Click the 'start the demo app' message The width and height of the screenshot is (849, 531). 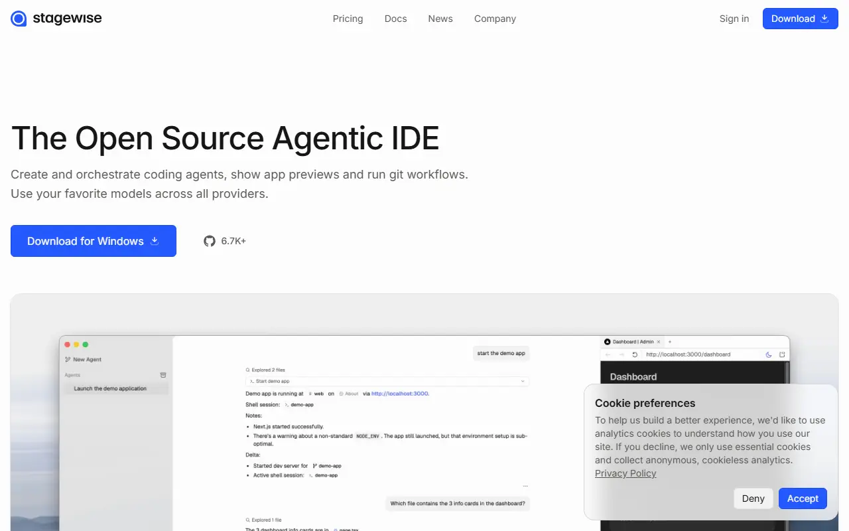pyautogui.click(x=501, y=353)
